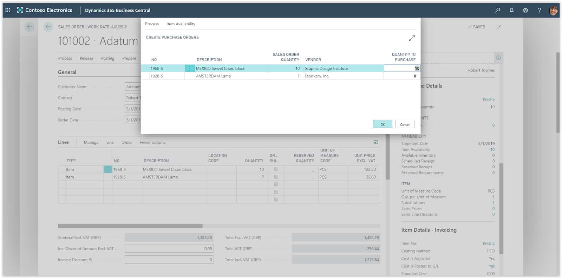
Task: Edit Quantity to Purchase for MEXICO Swivel Chair
Action: [402, 68]
